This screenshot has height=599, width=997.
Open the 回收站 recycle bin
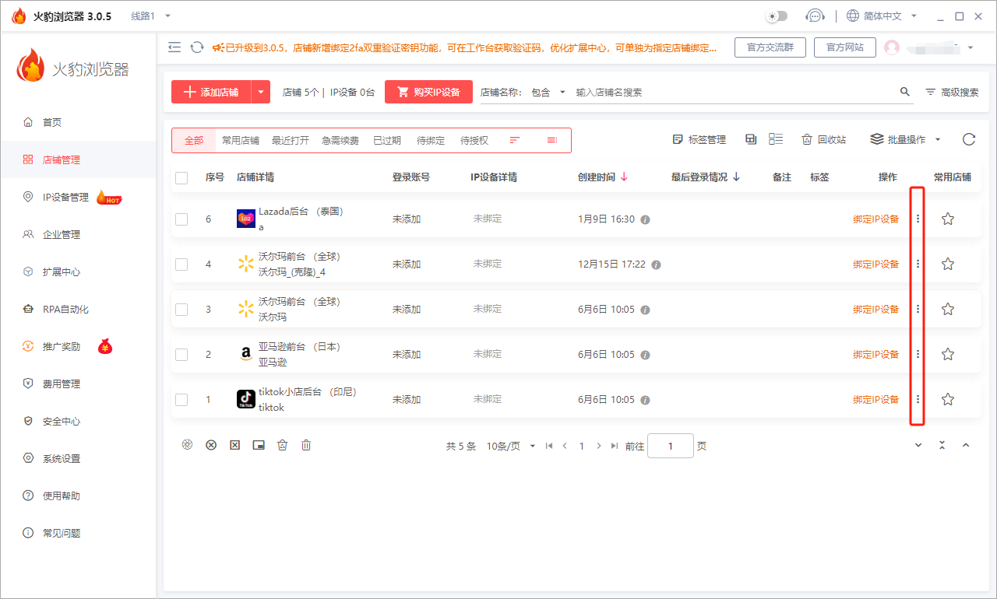click(824, 139)
